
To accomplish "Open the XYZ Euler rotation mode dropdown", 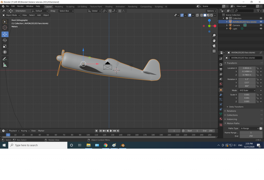I will pyautogui.click(x=247, y=91).
